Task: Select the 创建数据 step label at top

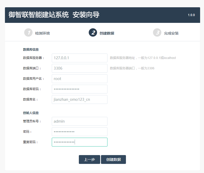Action: click(x=107, y=33)
